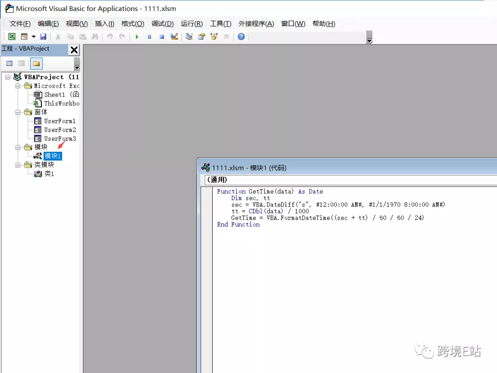Open the 视图(V) menu

click(77, 24)
